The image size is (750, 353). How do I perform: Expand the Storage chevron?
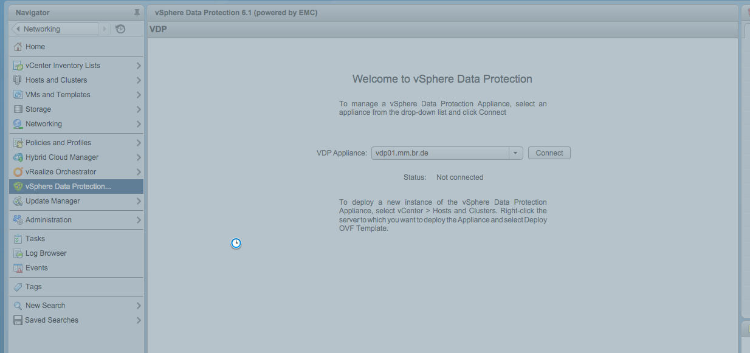[139, 109]
